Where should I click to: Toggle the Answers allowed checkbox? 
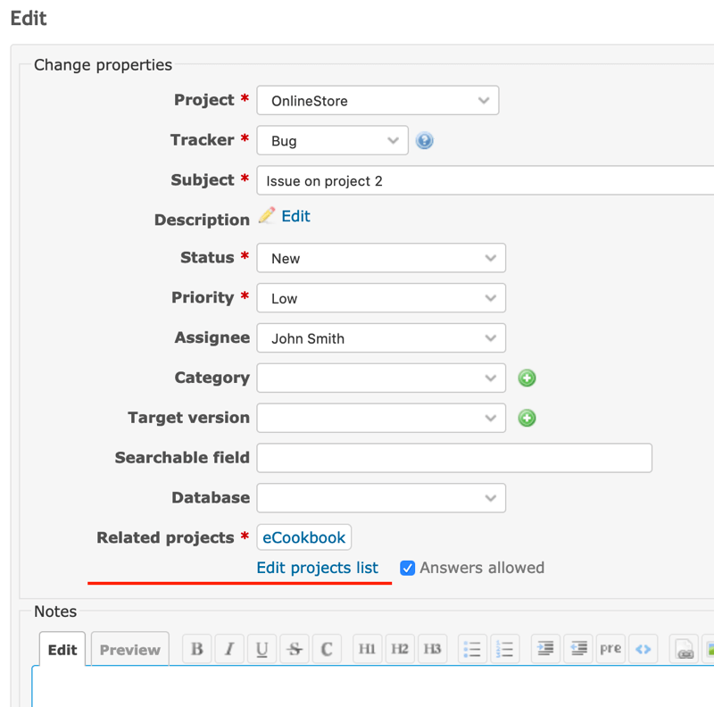point(407,568)
